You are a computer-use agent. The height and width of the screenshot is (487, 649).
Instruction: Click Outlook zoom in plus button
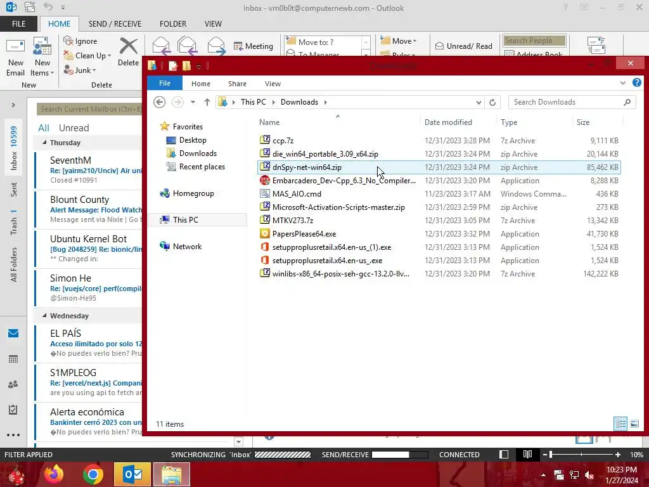(617, 454)
